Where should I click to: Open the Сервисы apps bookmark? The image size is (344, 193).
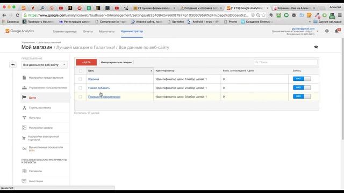[x=11, y=21]
